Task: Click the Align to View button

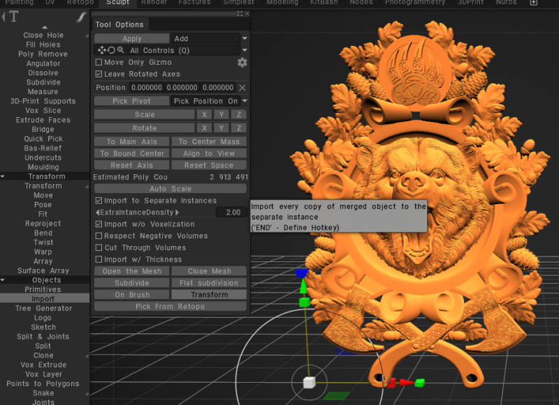Action: tap(209, 153)
